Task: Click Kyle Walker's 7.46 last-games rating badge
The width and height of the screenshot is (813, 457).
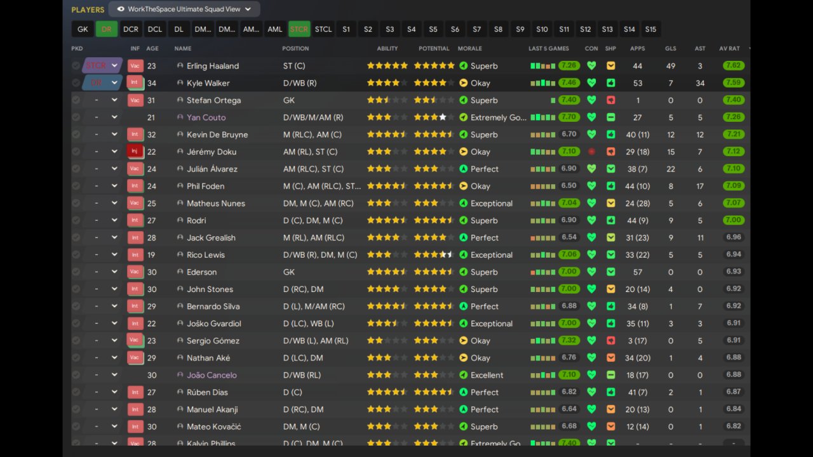Action: (x=569, y=83)
